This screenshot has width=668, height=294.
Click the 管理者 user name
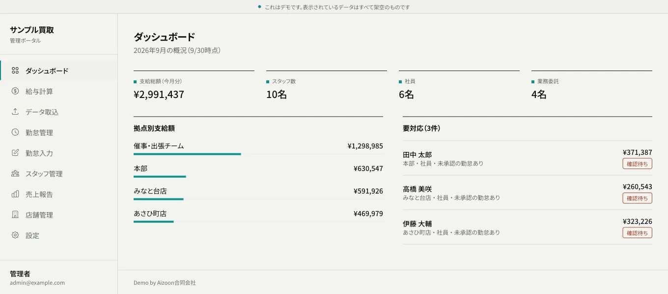[x=20, y=273]
